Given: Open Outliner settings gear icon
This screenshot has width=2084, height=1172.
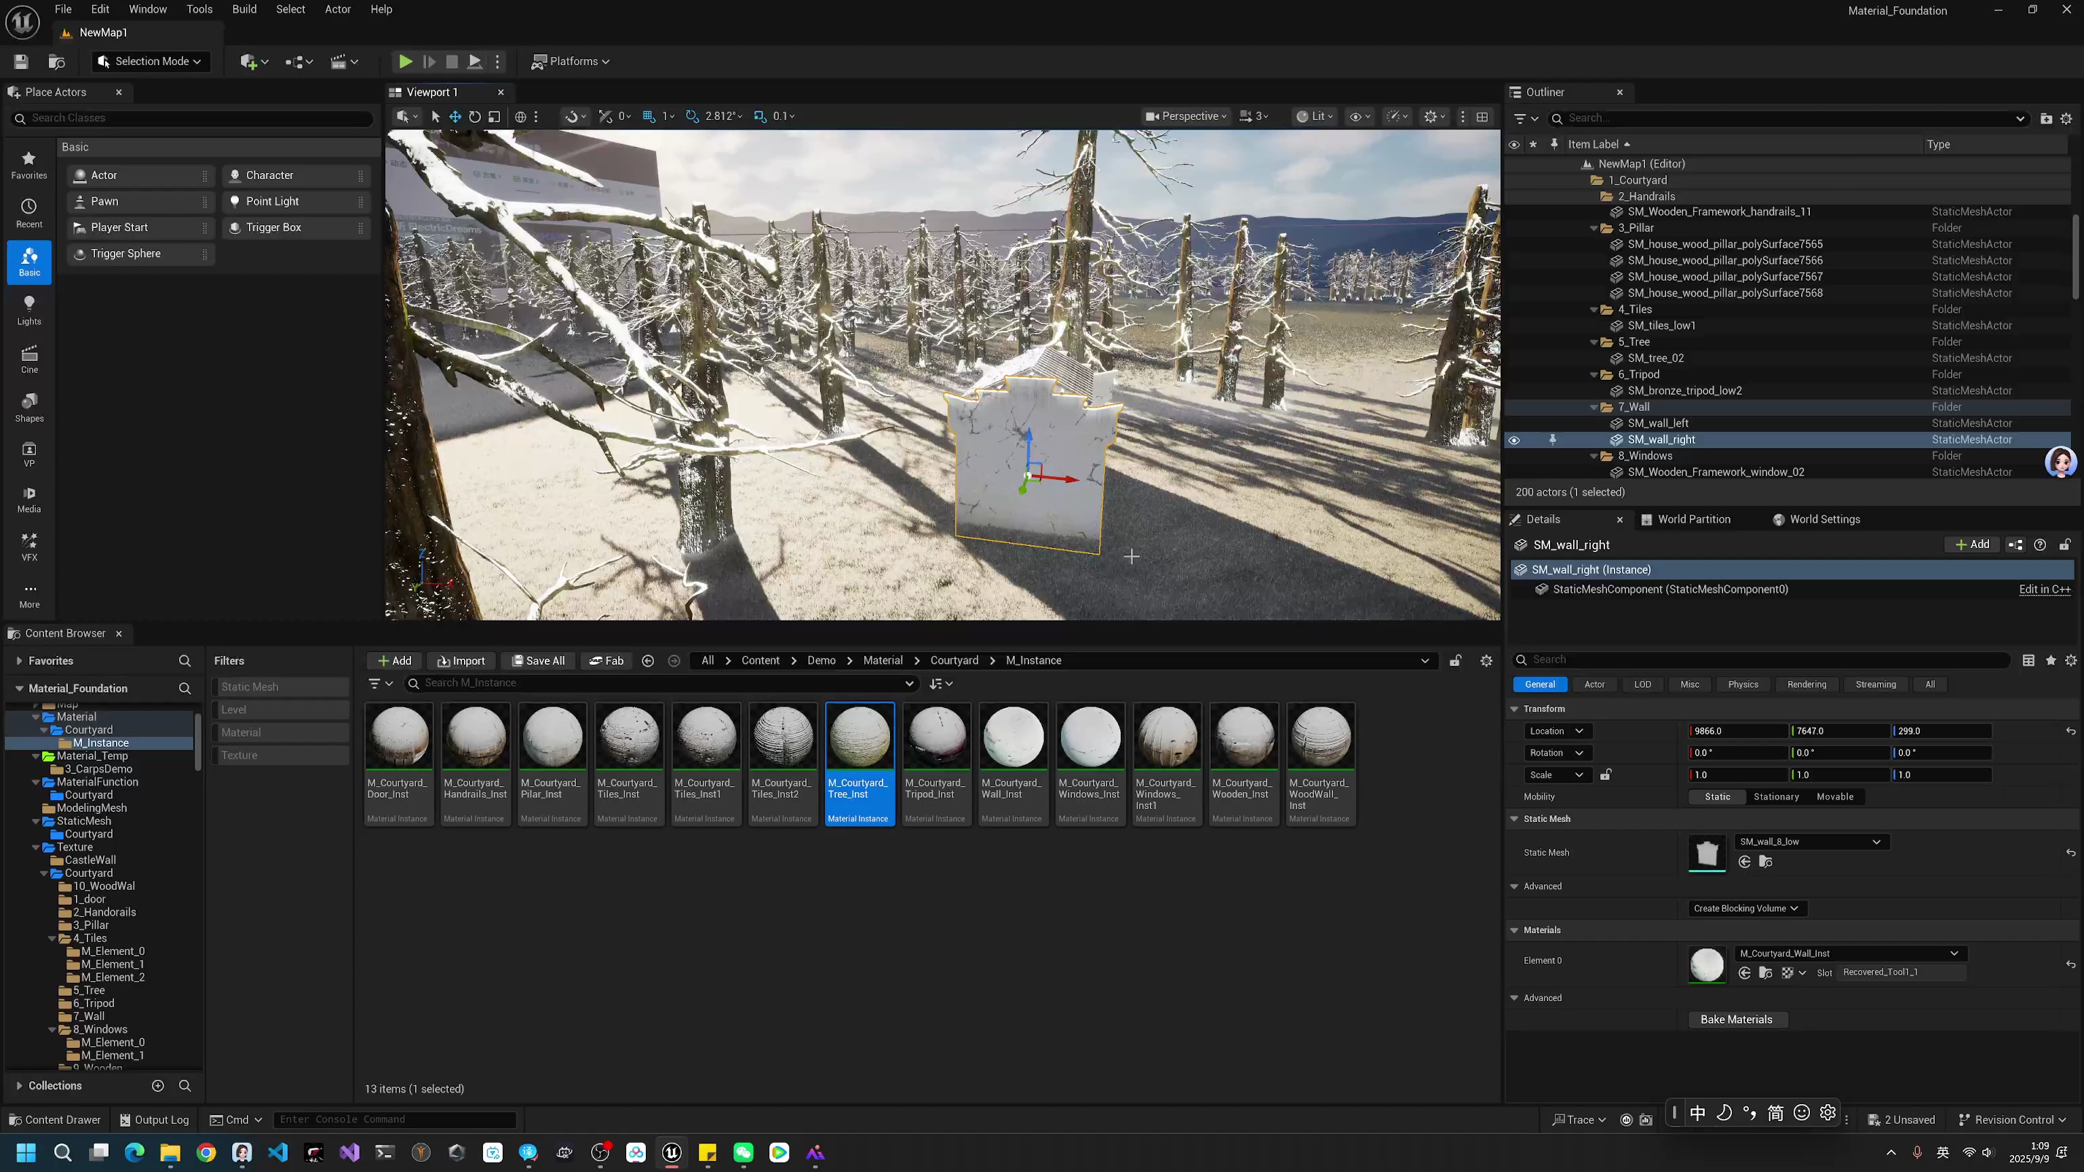Looking at the screenshot, I should point(2066,118).
